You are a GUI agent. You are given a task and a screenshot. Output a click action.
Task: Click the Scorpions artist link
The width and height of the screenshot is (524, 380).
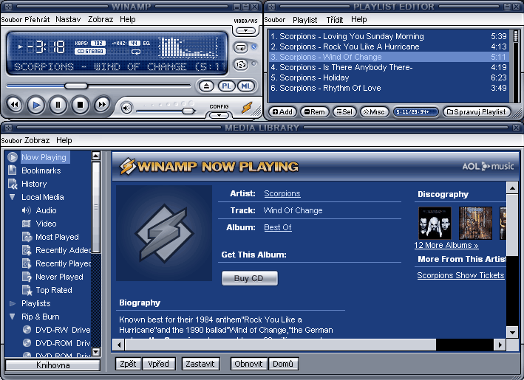tap(282, 193)
